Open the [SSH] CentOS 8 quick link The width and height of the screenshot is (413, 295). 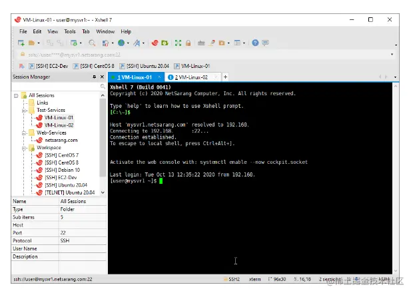[94, 66]
